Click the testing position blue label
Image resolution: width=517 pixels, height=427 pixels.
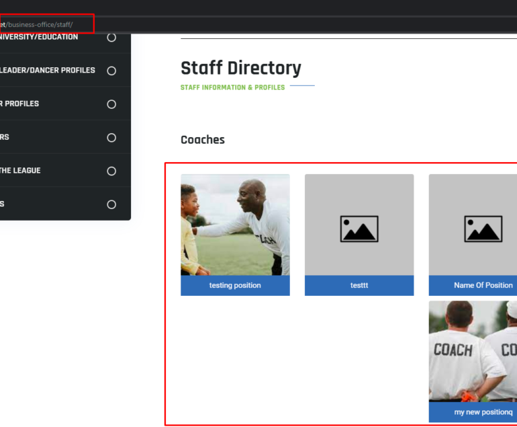point(235,285)
